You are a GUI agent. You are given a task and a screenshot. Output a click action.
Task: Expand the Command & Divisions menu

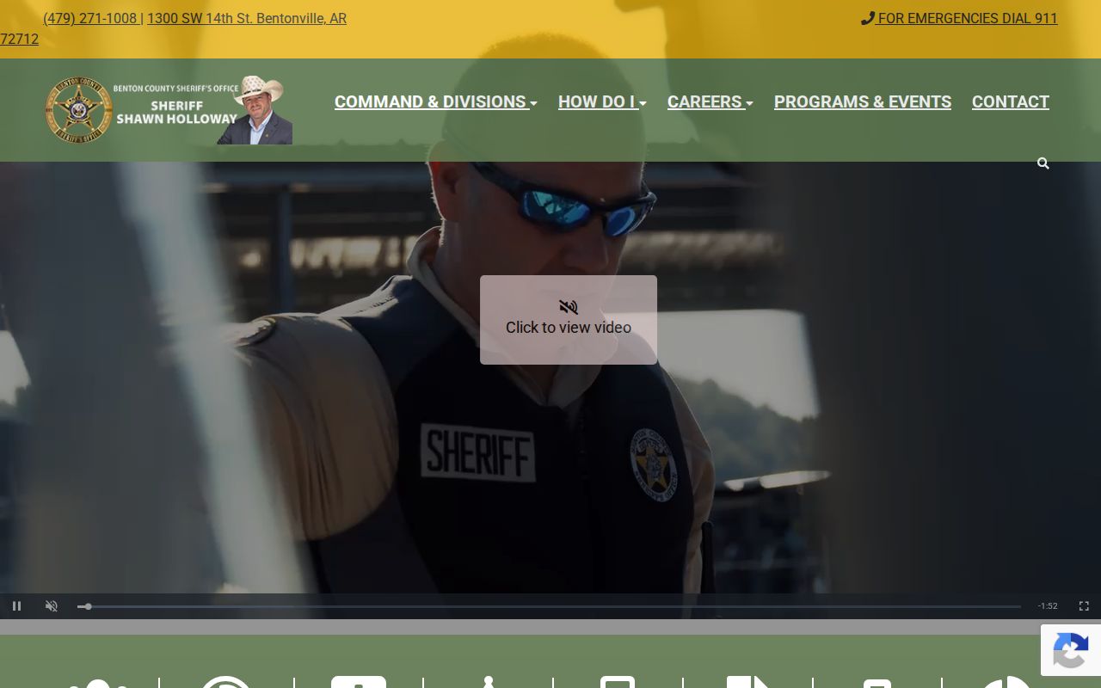[436, 101]
